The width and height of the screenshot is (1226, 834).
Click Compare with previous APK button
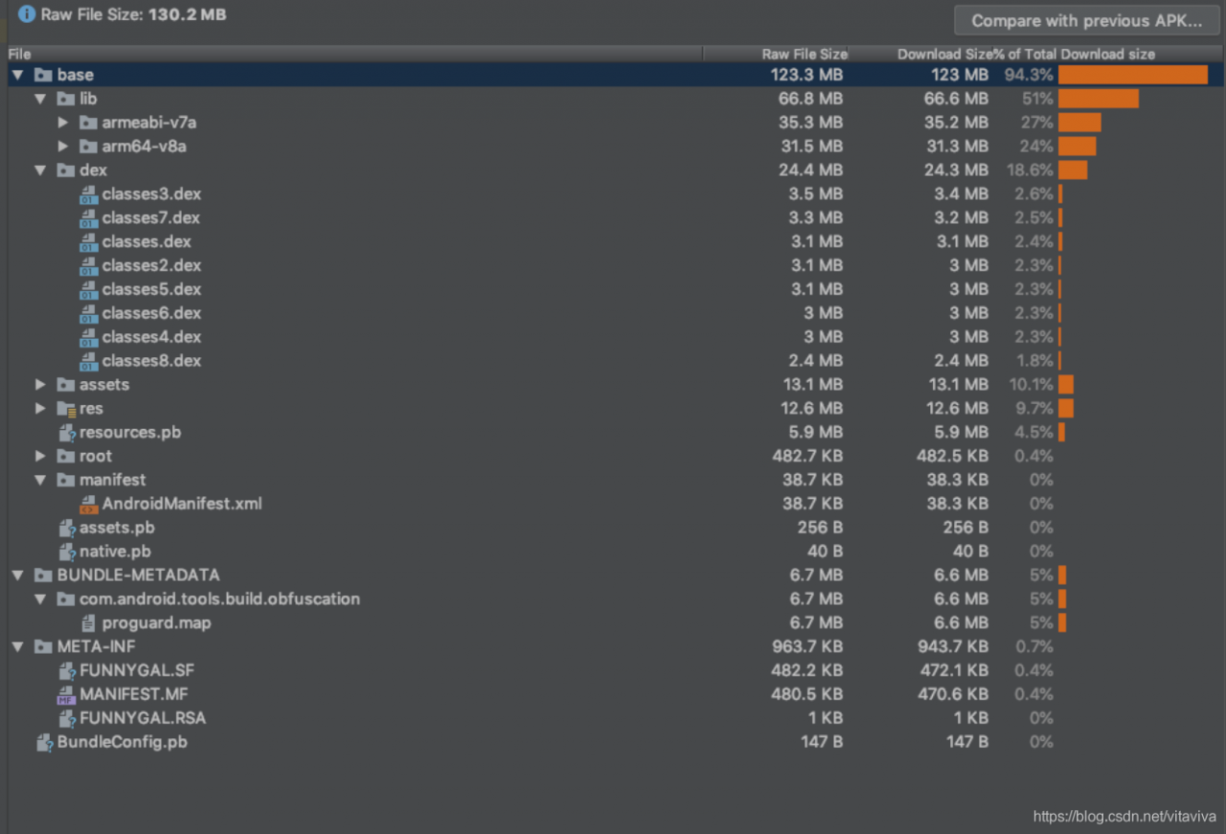pyautogui.click(x=1087, y=21)
